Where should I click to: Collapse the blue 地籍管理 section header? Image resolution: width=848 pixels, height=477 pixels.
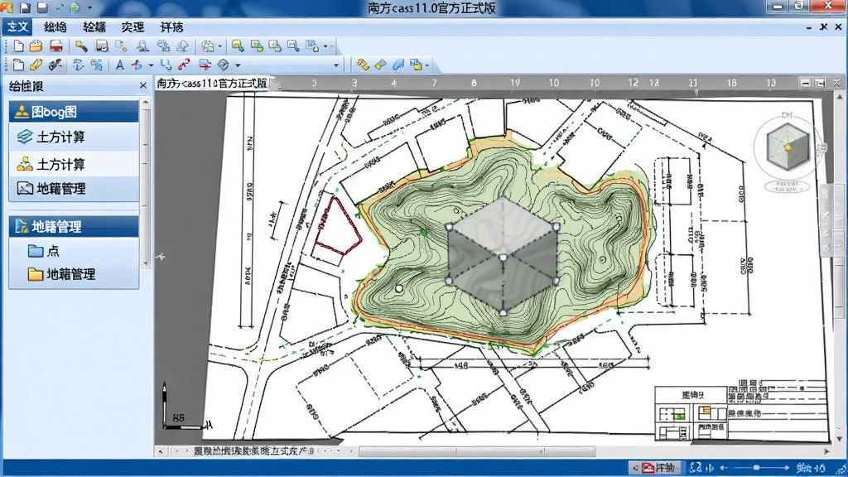coord(74,227)
